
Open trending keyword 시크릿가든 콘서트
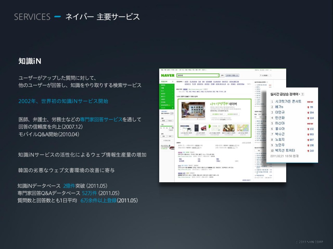tap(288, 101)
